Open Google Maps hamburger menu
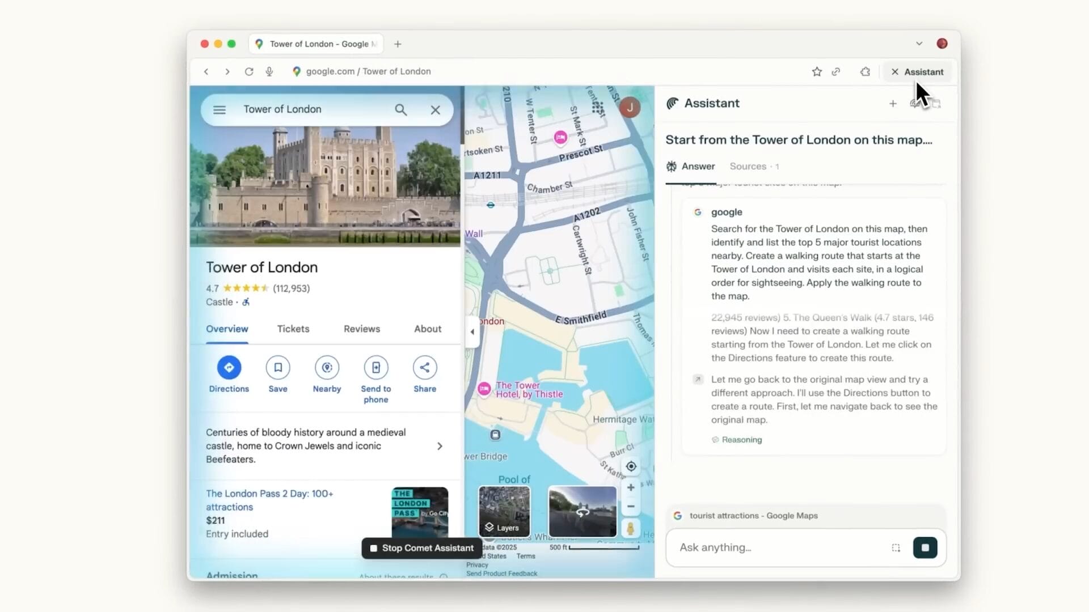The width and height of the screenshot is (1089, 612). point(220,110)
